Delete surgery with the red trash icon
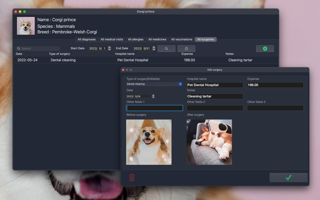 (x=132, y=177)
